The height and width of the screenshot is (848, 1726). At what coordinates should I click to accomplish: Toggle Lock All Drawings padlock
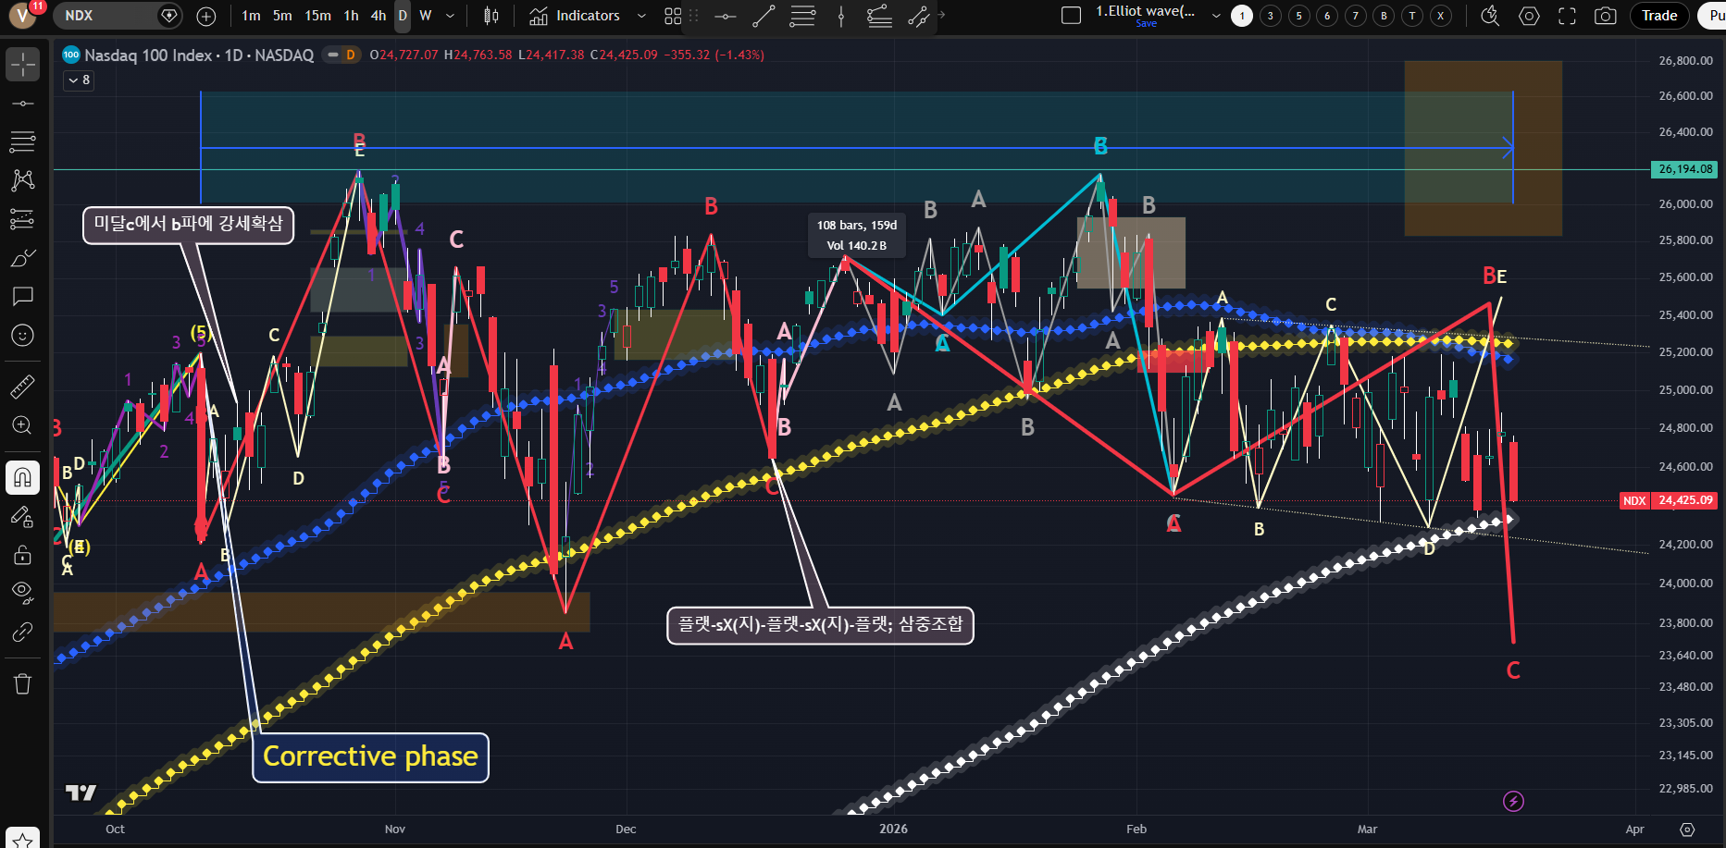pyautogui.click(x=22, y=555)
